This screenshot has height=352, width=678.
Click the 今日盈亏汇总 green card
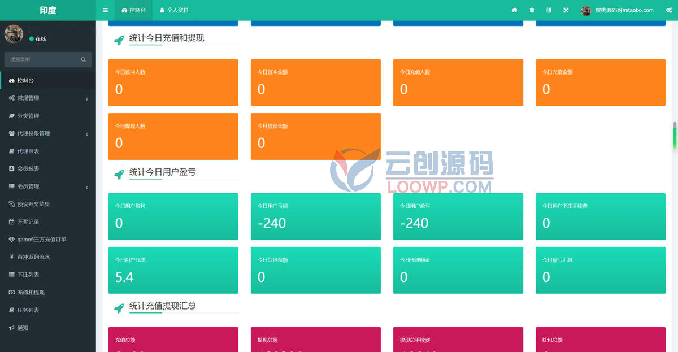click(x=601, y=270)
